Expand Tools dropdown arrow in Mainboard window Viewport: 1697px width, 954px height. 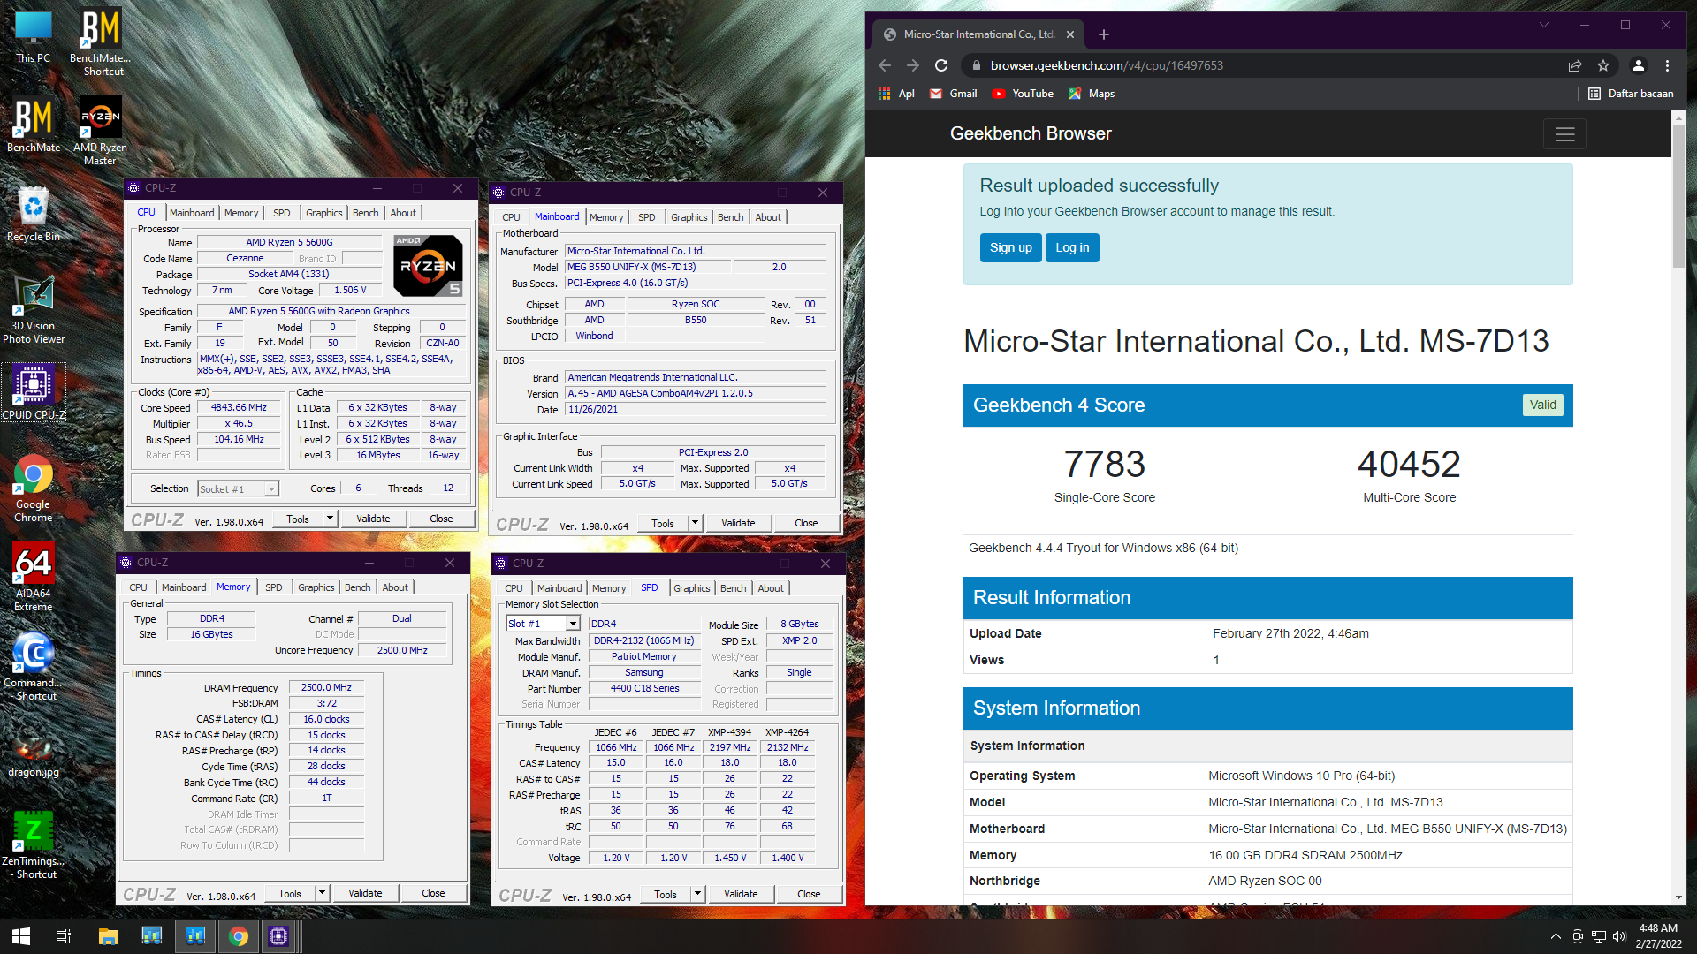[695, 523]
